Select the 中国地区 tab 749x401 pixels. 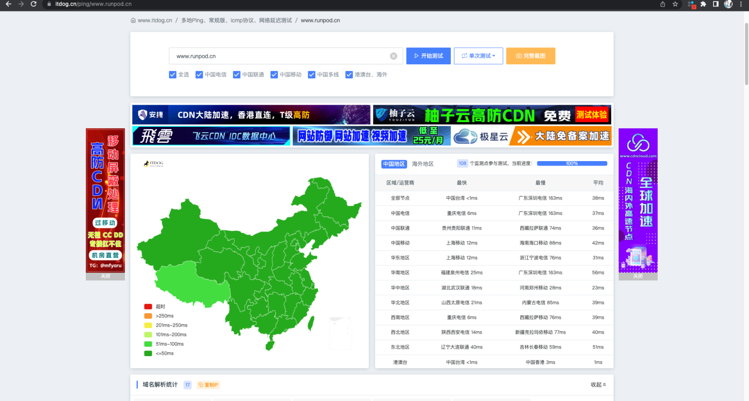(x=394, y=164)
